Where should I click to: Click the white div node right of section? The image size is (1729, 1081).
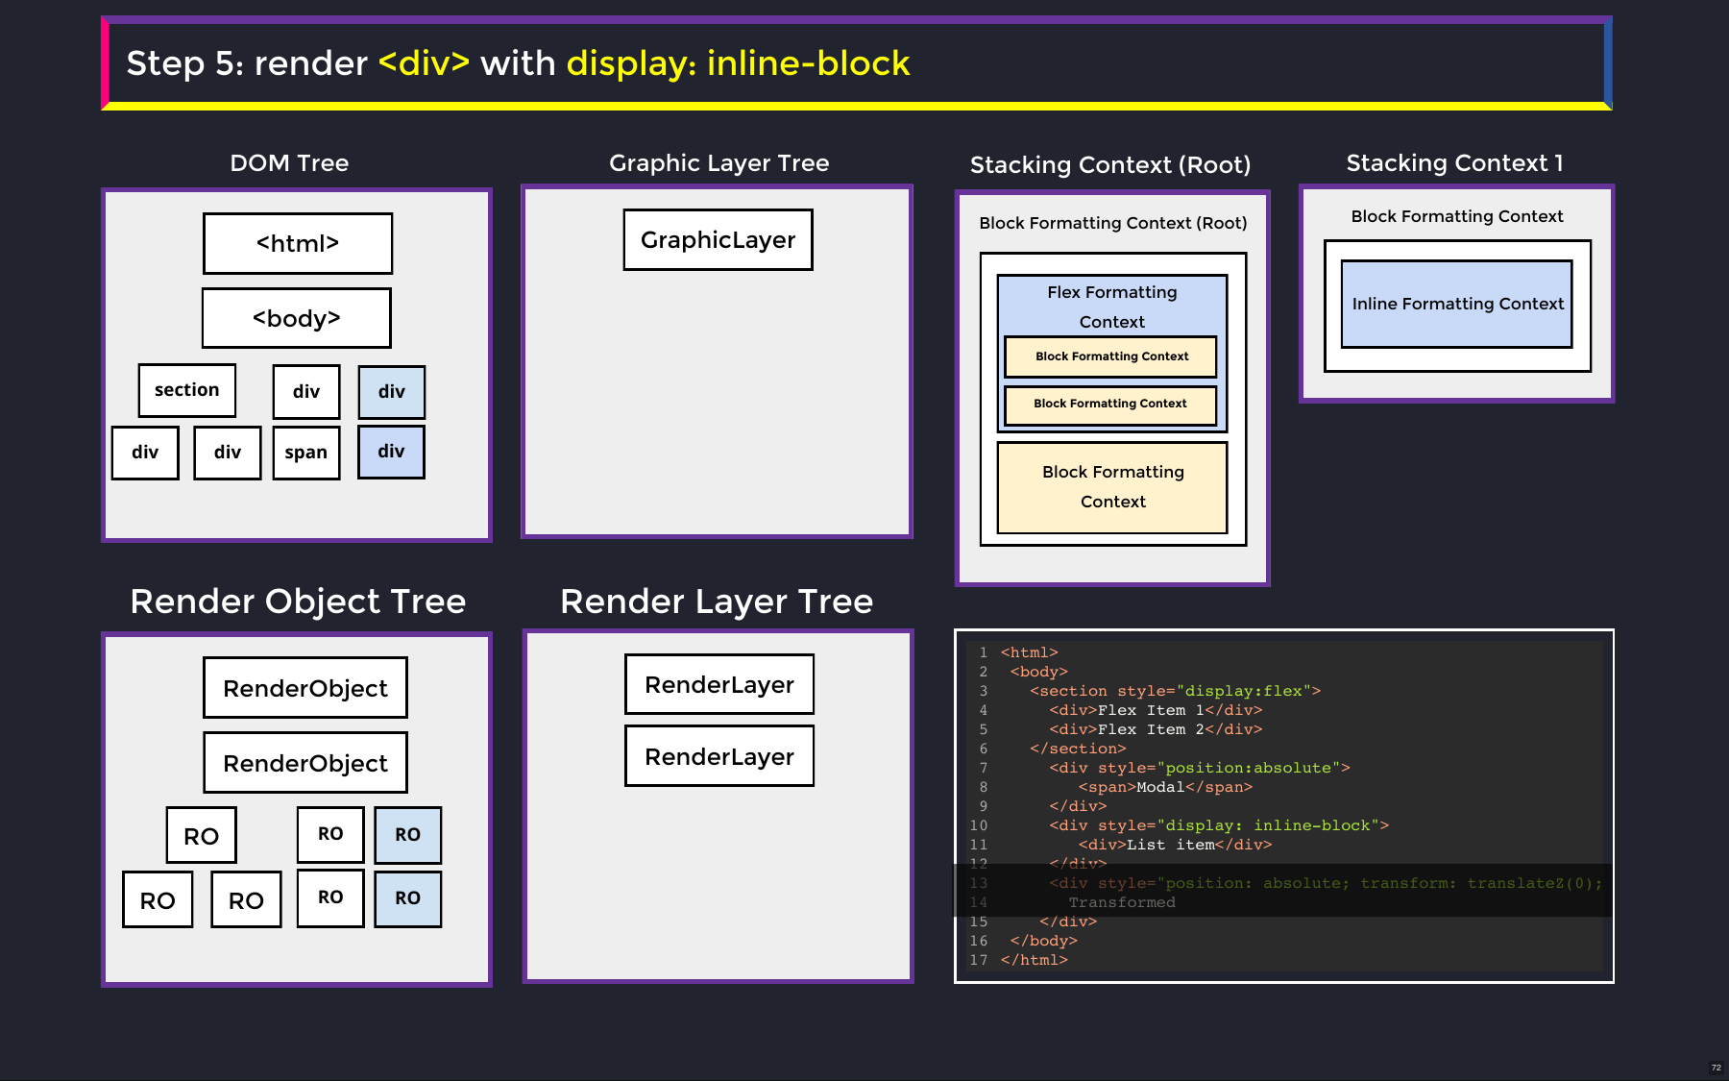(x=306, y=391)
